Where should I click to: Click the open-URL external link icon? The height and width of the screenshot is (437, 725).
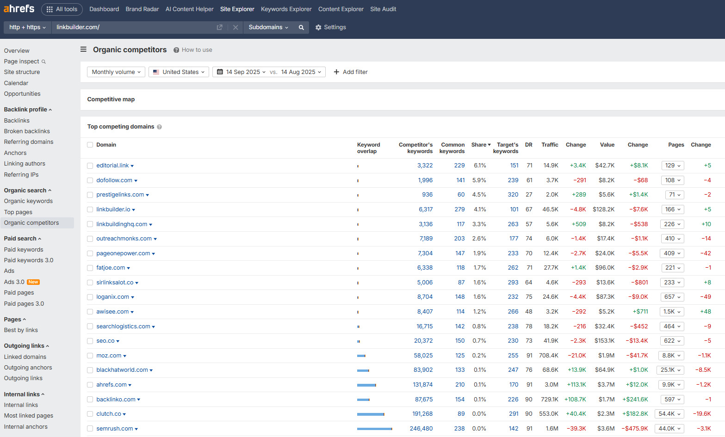coord(220,27)
